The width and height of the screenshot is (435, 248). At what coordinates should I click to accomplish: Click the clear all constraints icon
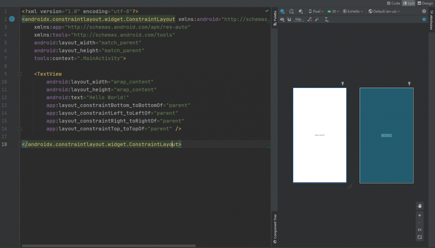(x=310, y=20)
